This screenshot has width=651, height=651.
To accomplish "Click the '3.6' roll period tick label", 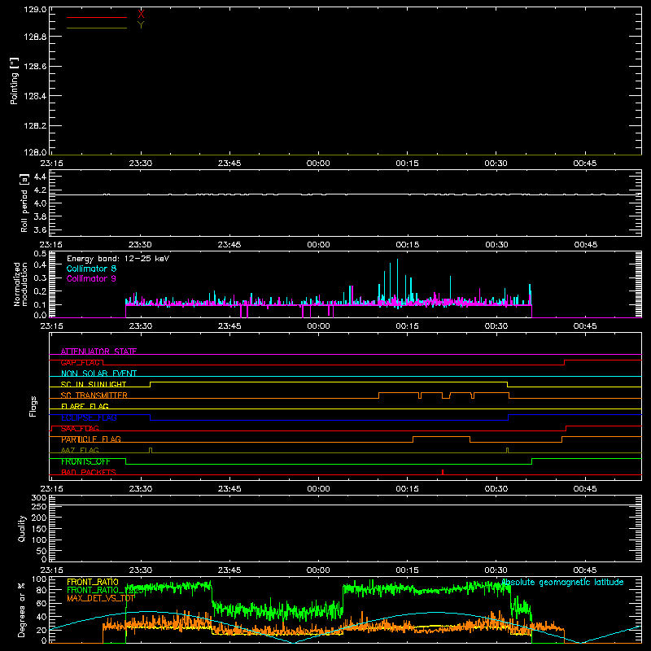I will [x=40, y=230].
